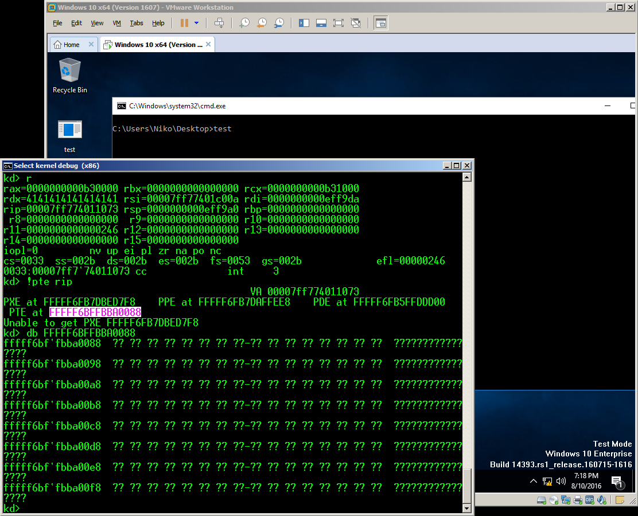The height and width of the screenshot is (516, 638).
Task: Open the guest Action Center notification icon
Action: point(618,482)
